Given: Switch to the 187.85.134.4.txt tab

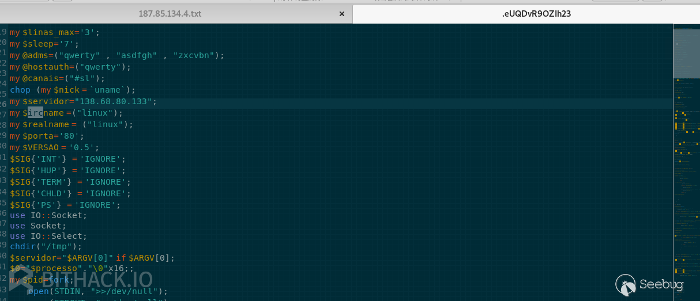Looking at the screenshot, I should (x=170, y=14).
